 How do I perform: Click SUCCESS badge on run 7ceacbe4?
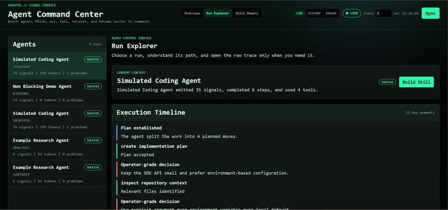[93, 59]
